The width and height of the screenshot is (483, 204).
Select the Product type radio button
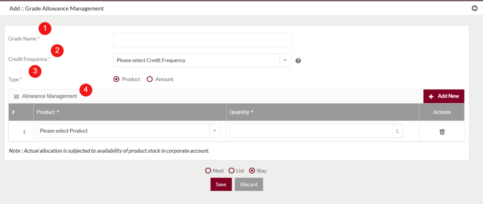pyautogui.click(x=117, y=79)
